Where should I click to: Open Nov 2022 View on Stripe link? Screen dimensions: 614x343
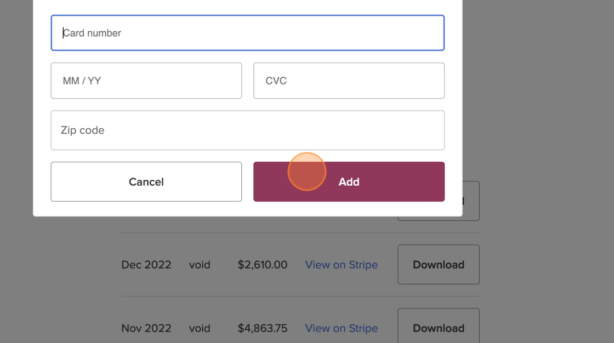click(x=341, y=328)
